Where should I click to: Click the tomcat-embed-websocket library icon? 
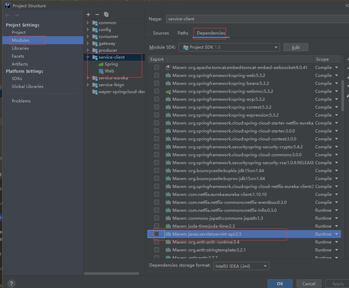coord(168,68)
